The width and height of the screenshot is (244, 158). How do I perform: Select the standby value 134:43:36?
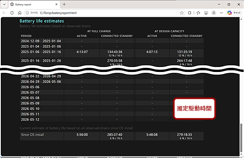115,52
